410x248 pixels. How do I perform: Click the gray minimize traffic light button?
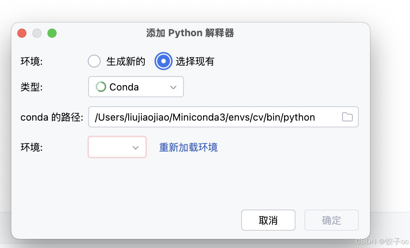pyautogui.click(x=37, y=33)
